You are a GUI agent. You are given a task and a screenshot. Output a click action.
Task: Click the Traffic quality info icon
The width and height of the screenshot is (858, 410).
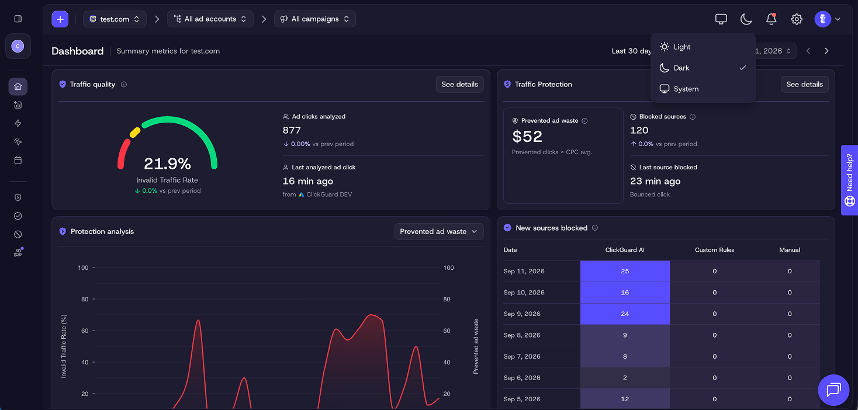coord(124,84)
